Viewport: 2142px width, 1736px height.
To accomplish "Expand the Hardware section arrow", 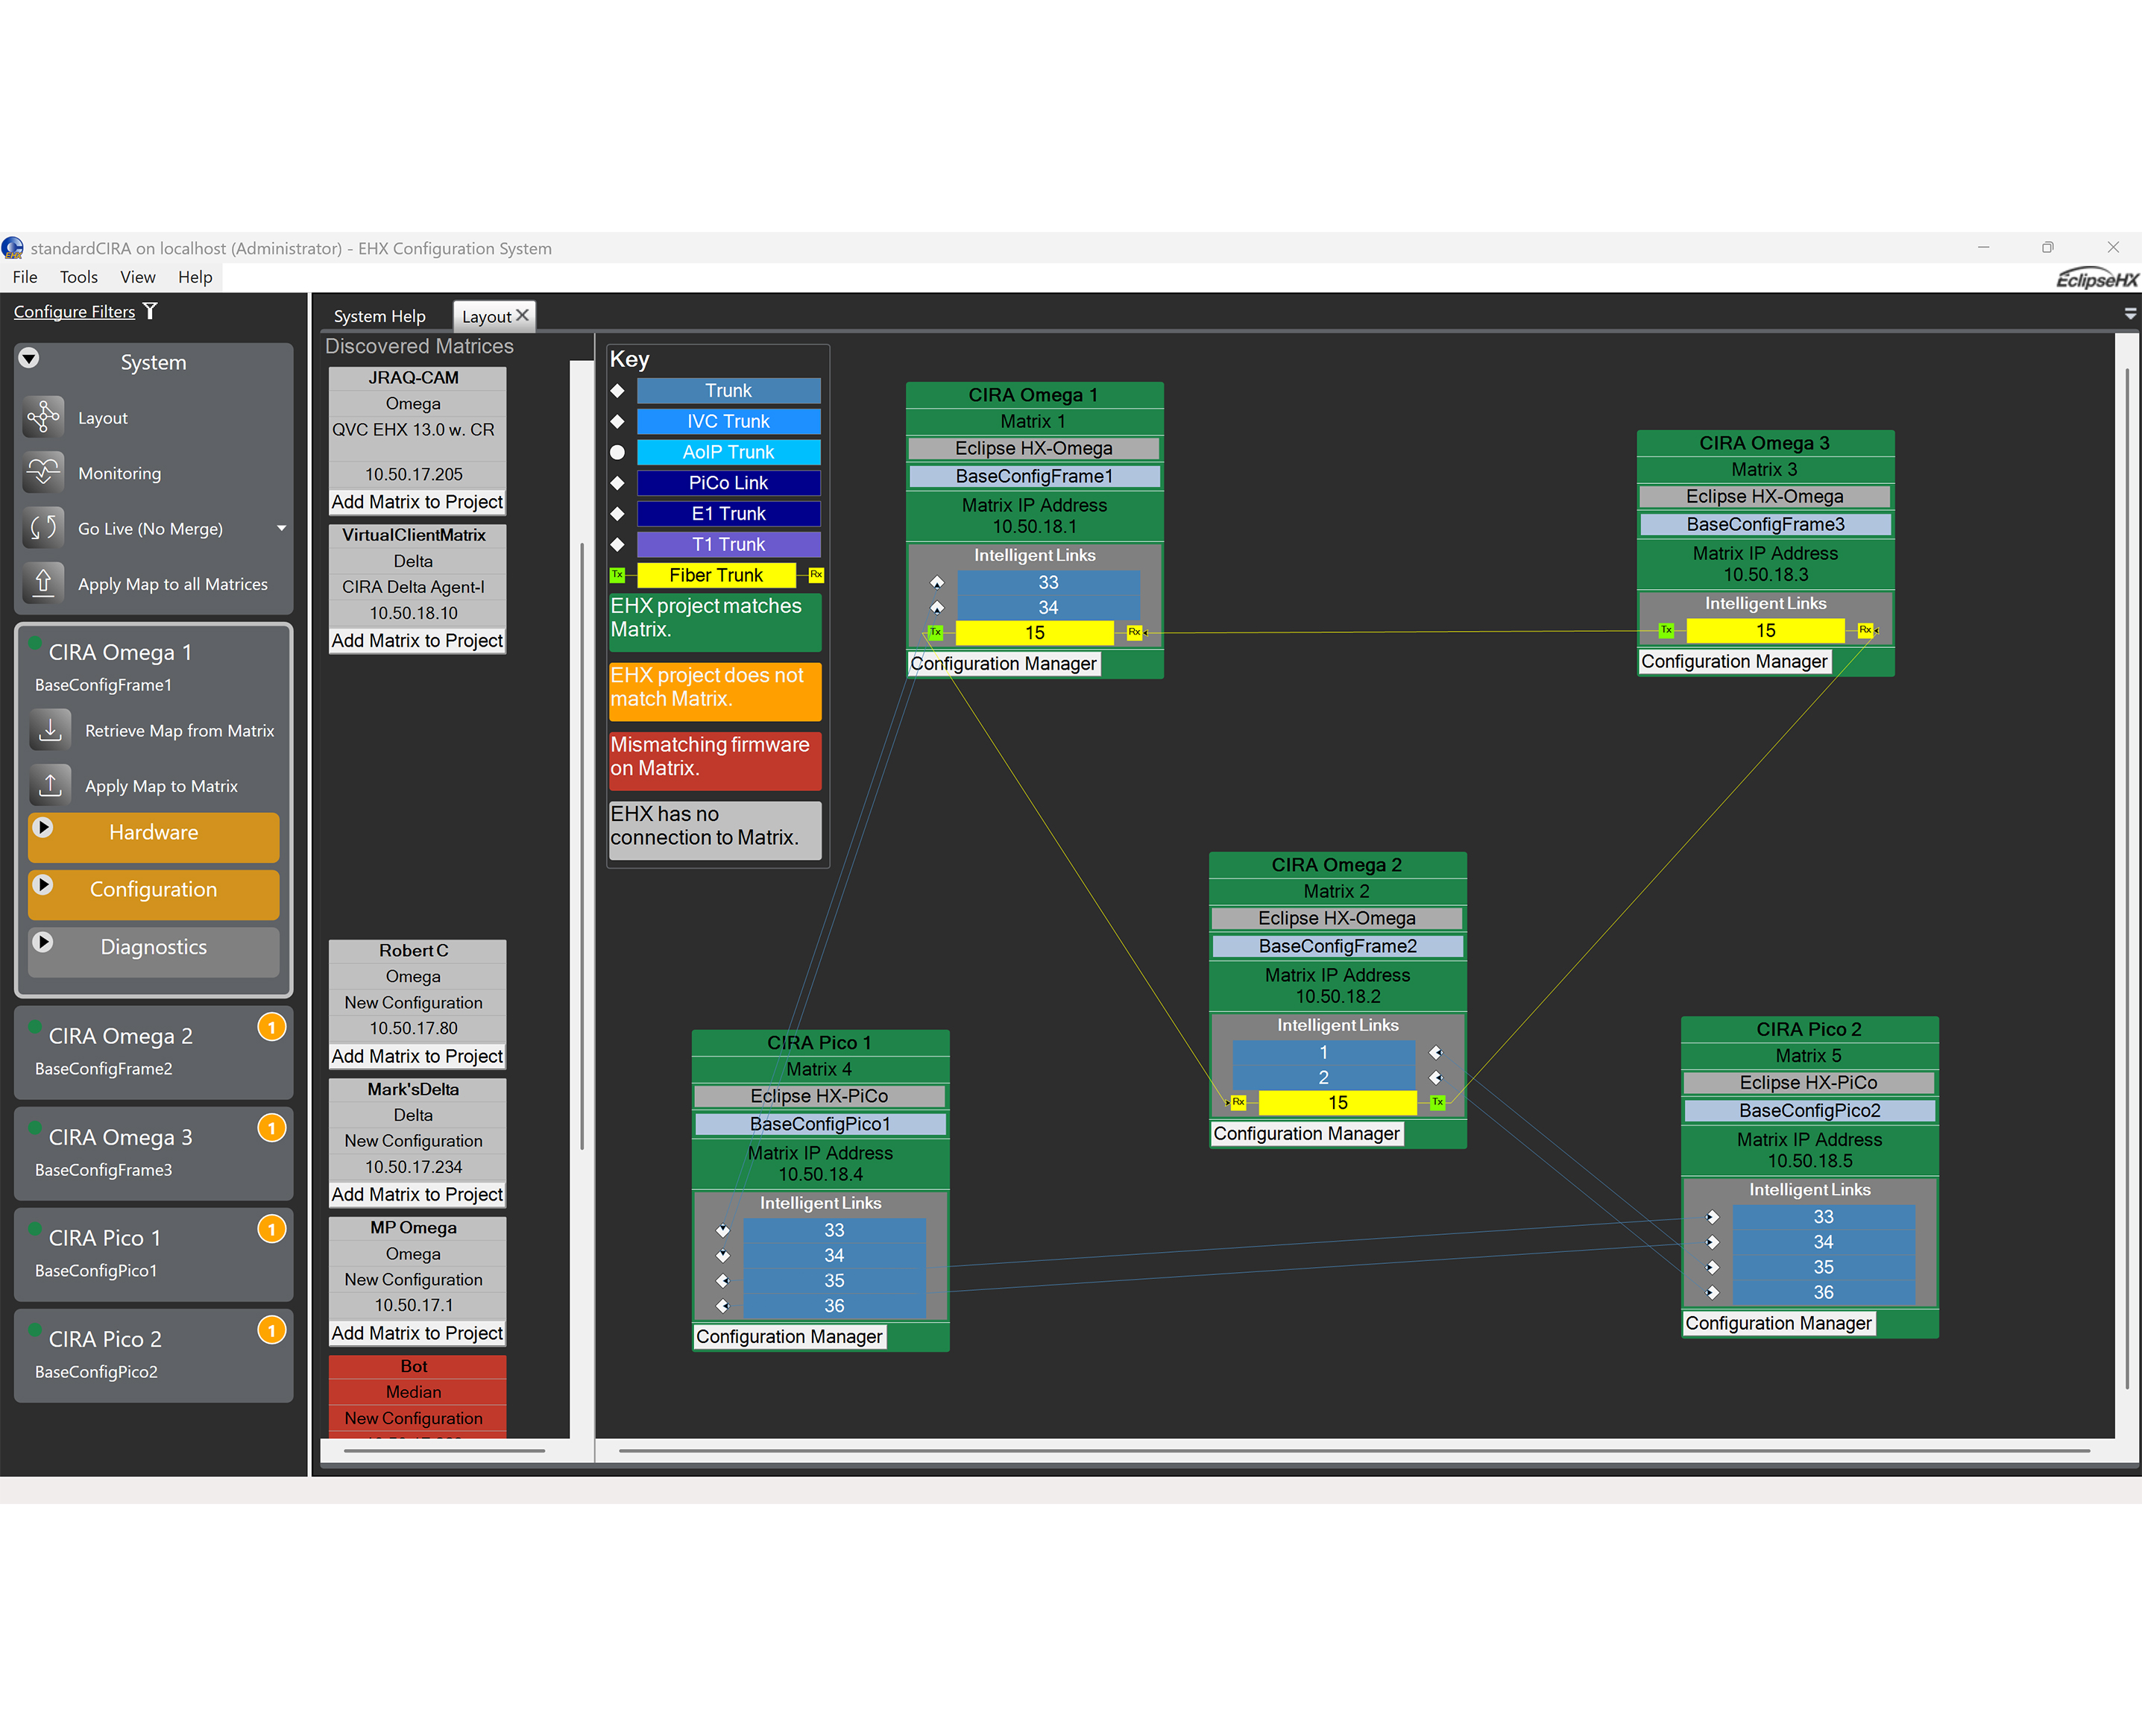I will pyautogui.click(x=43, y=828).
